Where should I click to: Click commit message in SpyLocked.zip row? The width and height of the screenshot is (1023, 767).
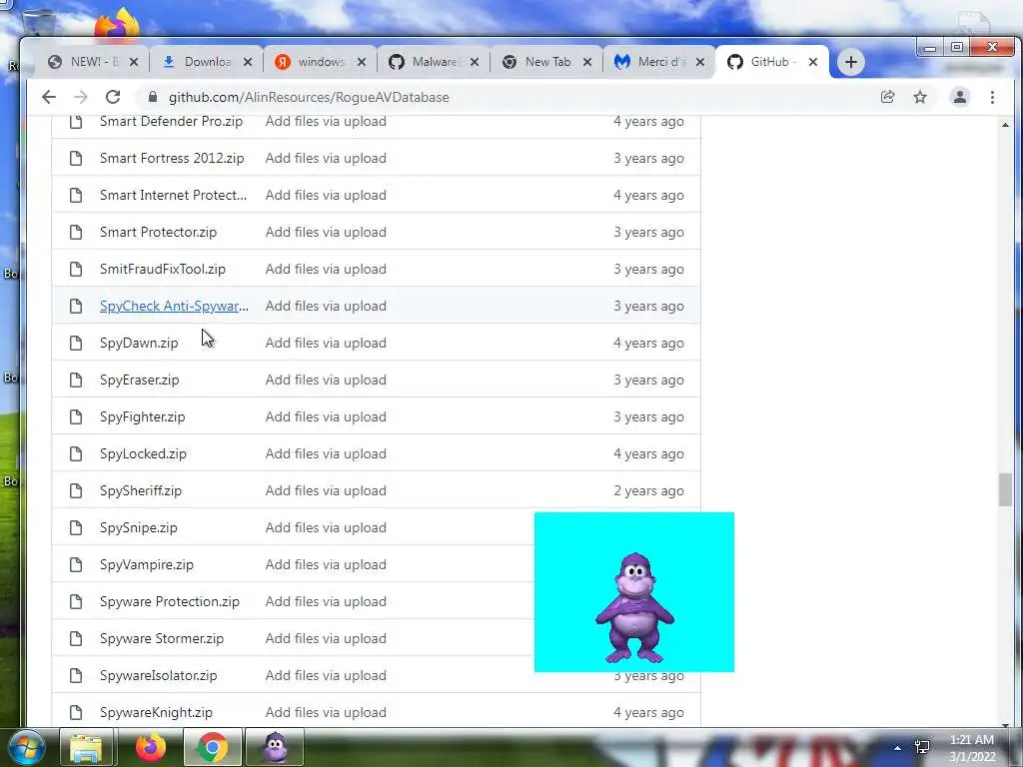pos(326,454)
